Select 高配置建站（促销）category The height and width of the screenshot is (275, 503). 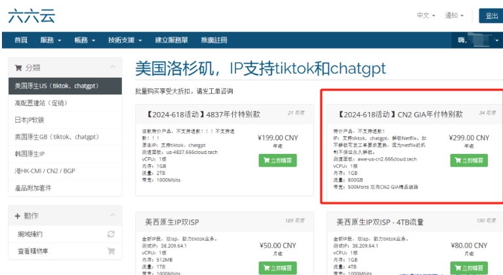tap(65, 103)
